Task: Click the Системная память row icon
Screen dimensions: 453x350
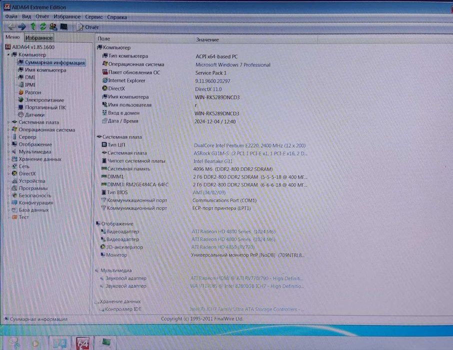Action: pyautogui.click(x=104, y=168)
